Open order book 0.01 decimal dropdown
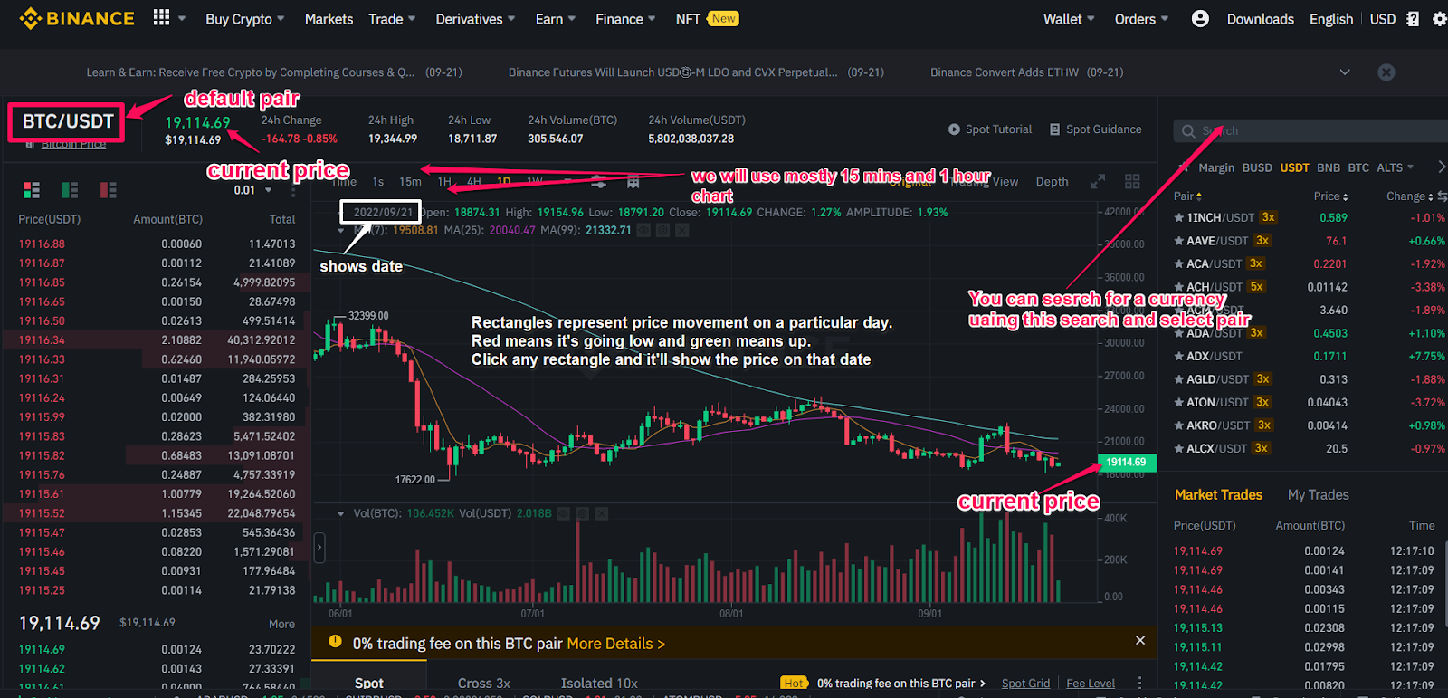 [x=253, y=190]
